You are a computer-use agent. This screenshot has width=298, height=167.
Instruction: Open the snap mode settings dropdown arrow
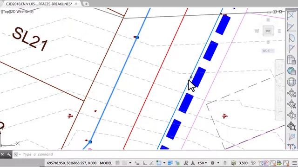pyautogui.click(x=130, y=163)
